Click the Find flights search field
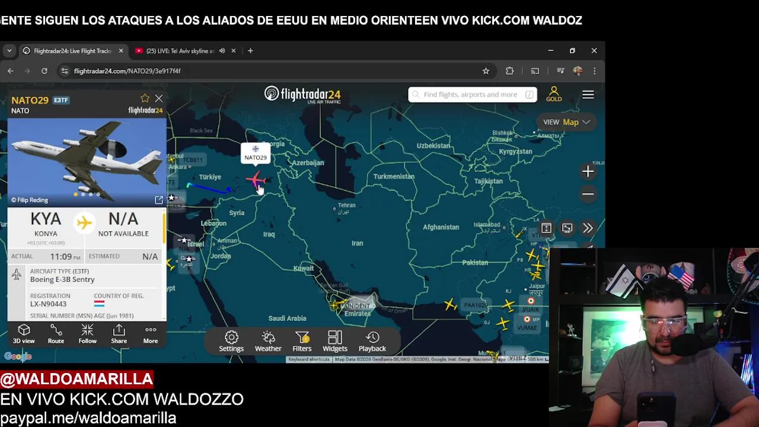Image resolution: width=759 pixels, height=427 pixels. coord(473,94)
